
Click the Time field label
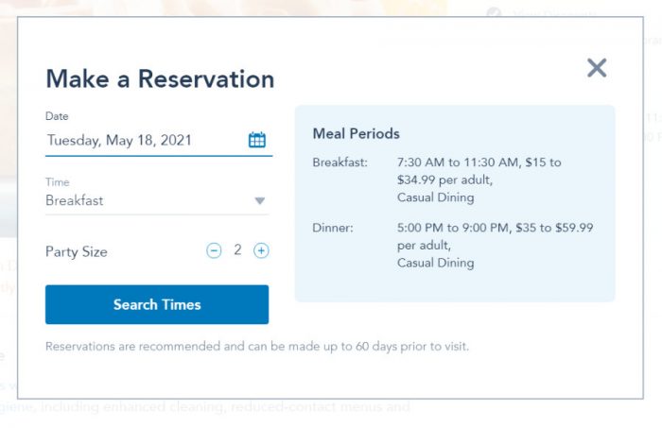tap(58, 182)
